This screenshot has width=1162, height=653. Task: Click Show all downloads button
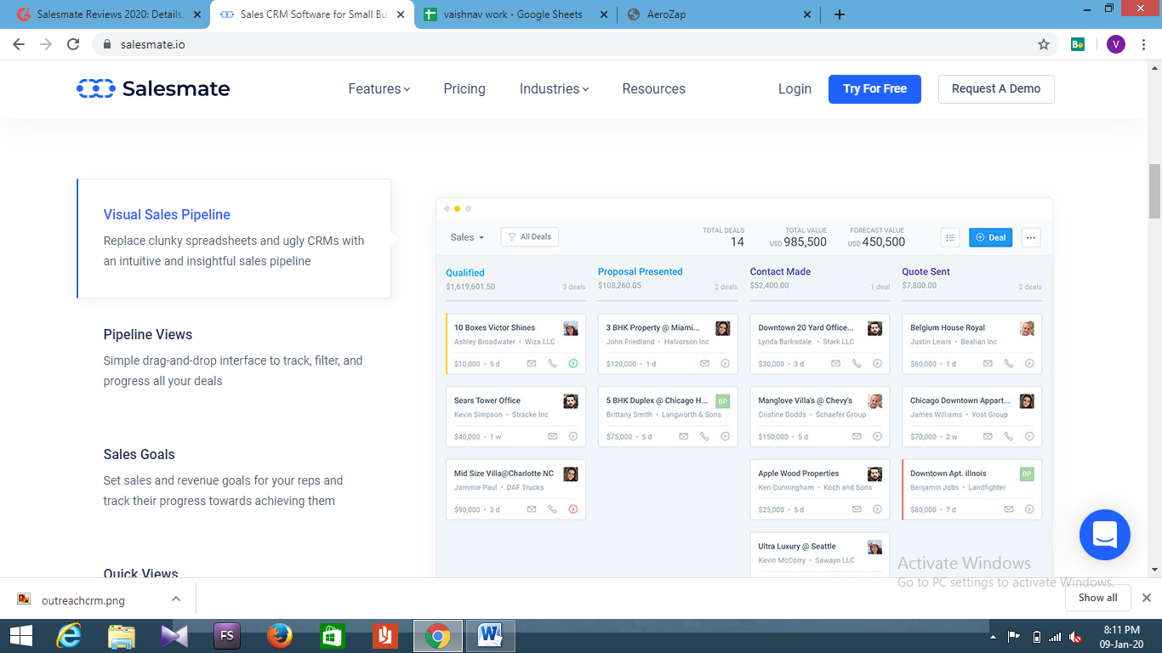point(1098,598)
